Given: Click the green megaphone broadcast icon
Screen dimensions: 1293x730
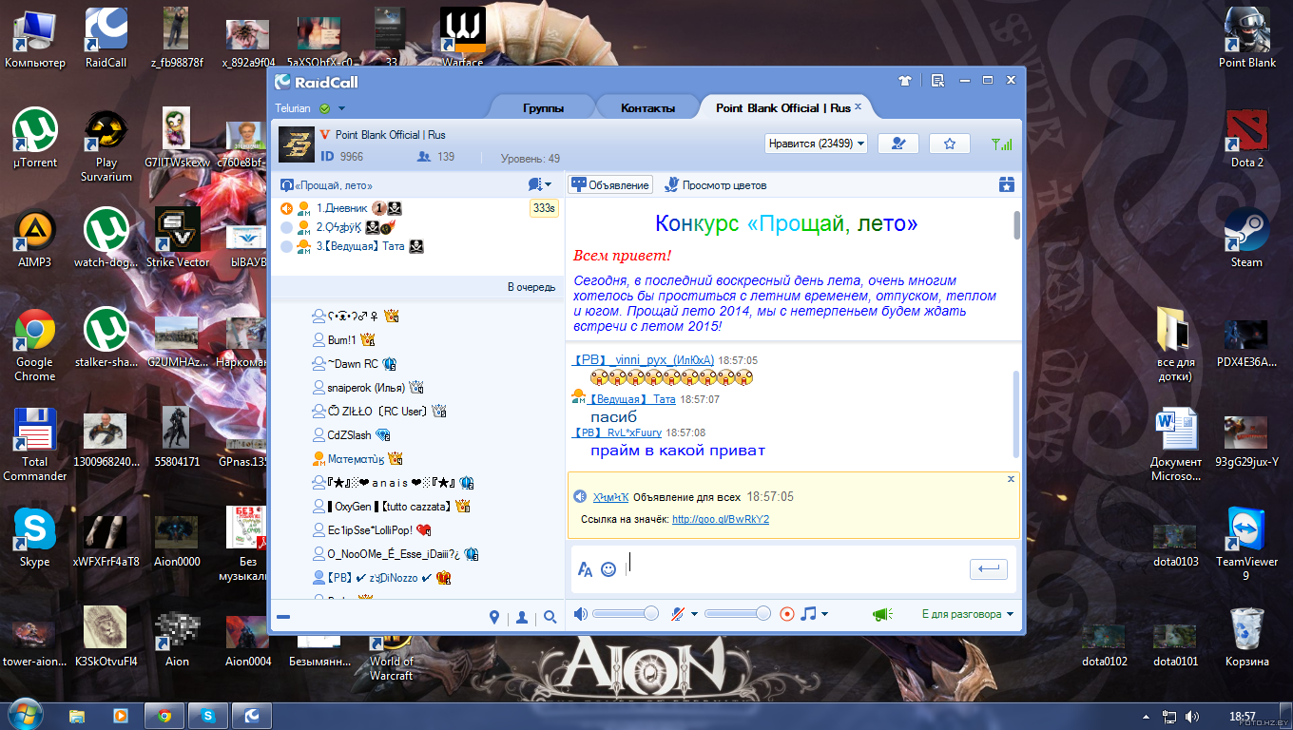Looking at the screenshot, I should coord(881,614).
